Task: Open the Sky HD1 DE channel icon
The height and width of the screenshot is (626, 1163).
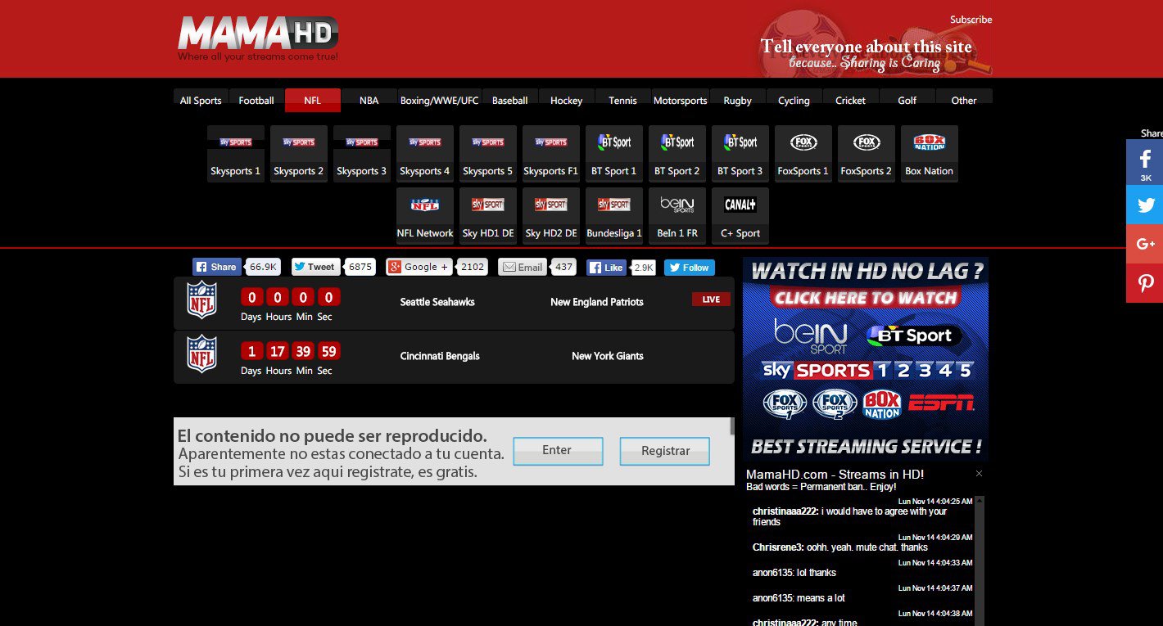Action: click(x=488, y=215)
